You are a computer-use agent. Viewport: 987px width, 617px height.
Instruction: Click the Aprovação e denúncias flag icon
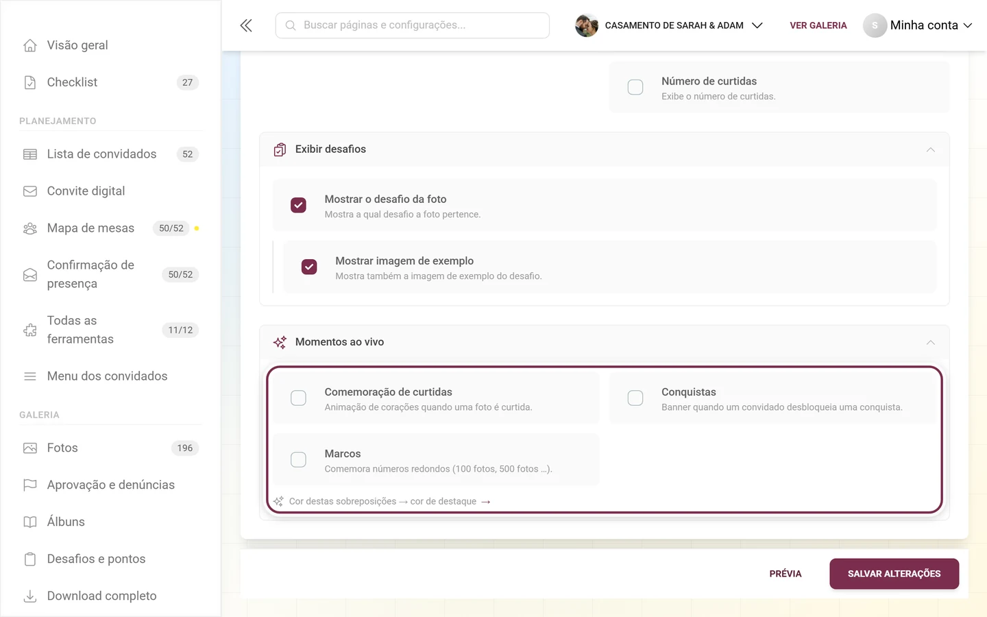(30, 485)
